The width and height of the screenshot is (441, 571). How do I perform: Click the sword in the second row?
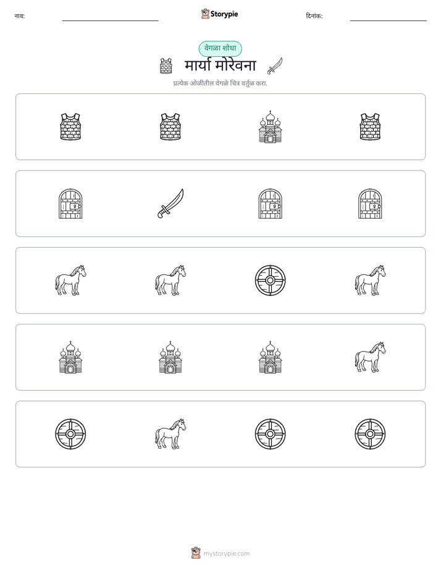click(x=170, y=203)
